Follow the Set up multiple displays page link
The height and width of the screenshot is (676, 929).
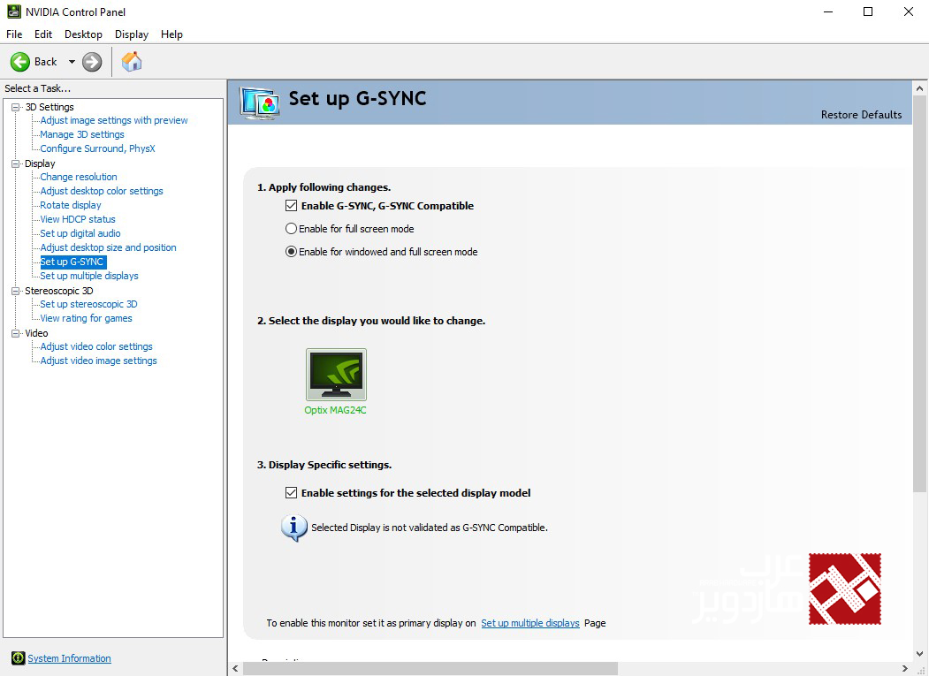coord(530,623)
